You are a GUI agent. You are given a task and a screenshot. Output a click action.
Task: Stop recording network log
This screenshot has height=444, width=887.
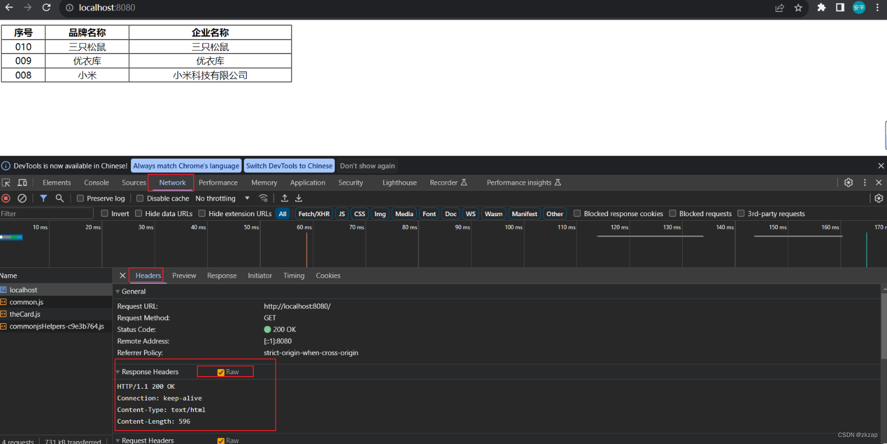point(6,198)
